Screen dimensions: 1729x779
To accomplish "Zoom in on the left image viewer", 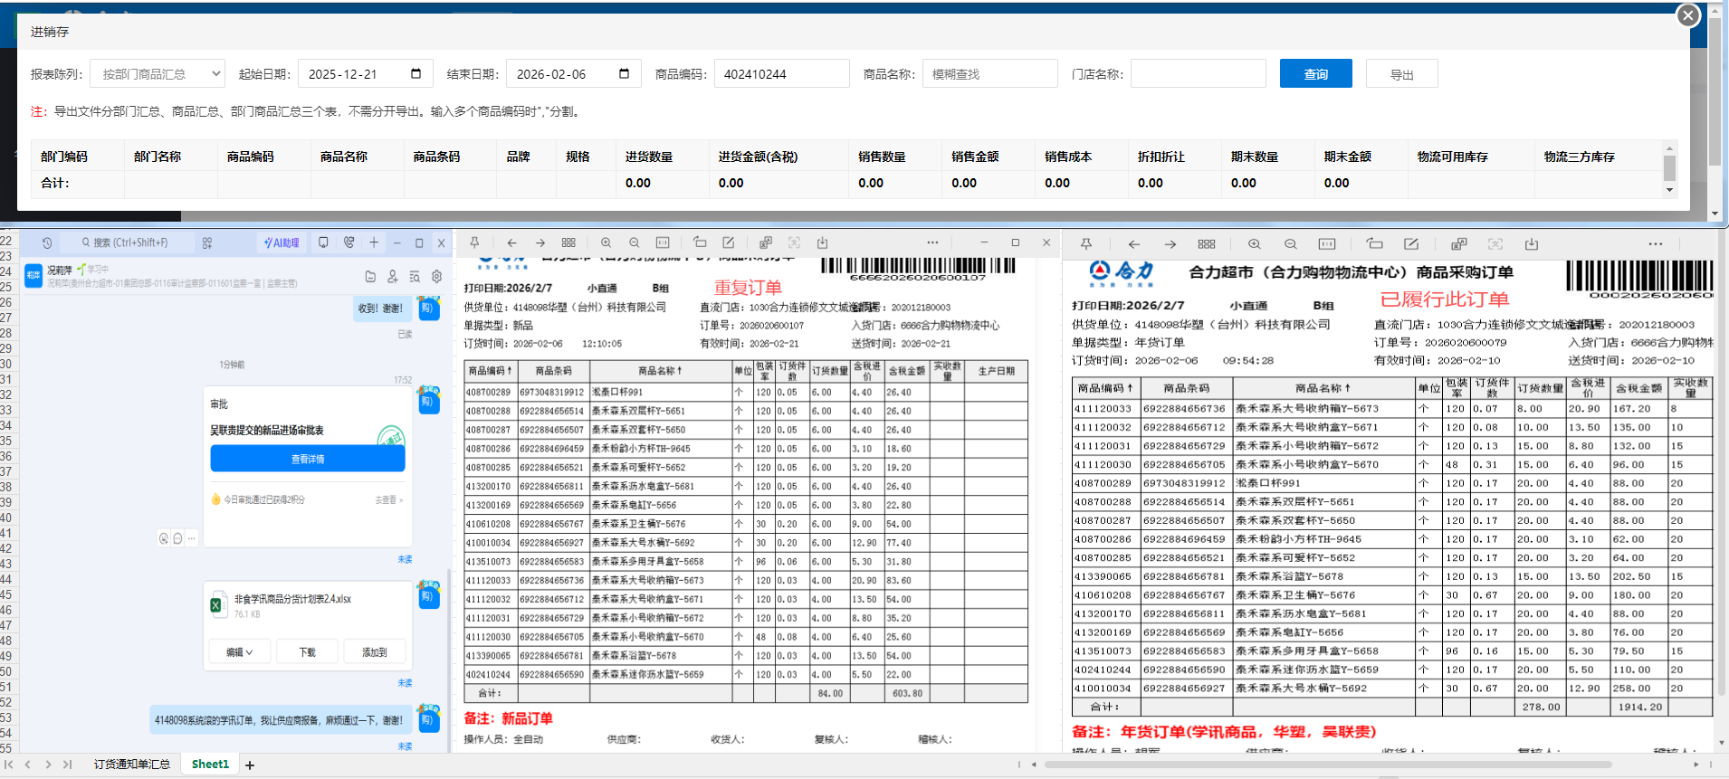I will click(x=606, y=242).
